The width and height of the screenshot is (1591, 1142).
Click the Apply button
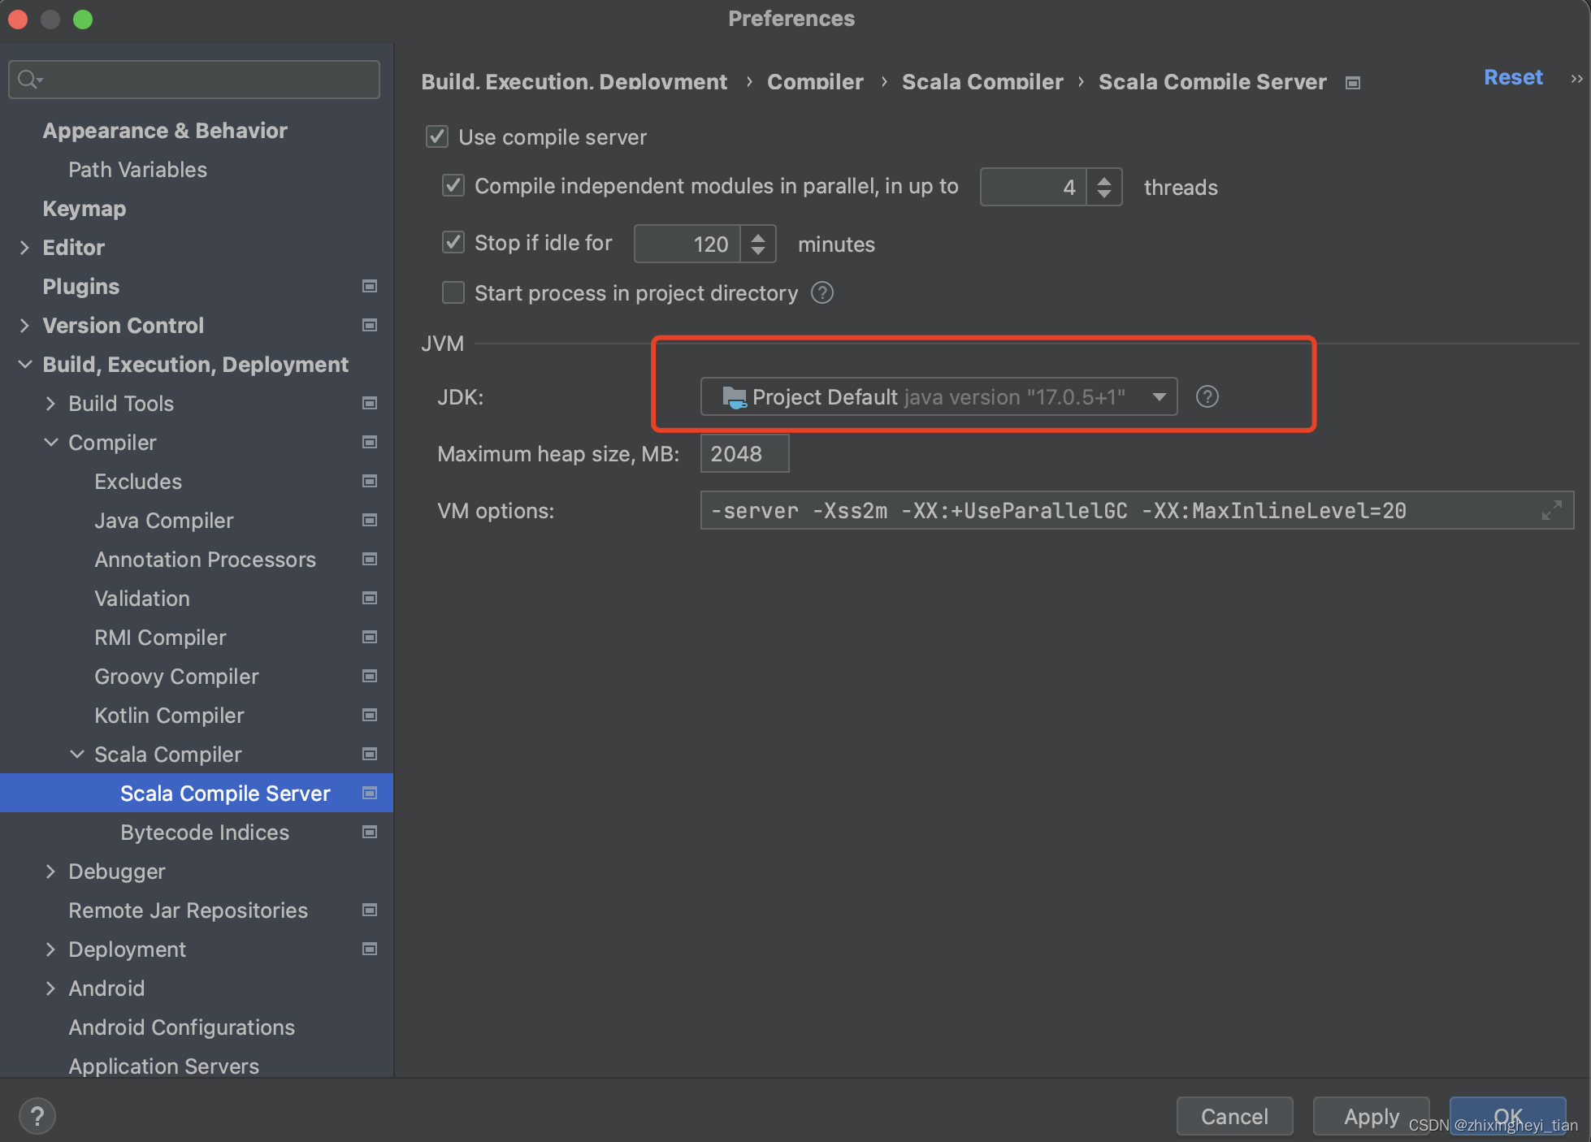click(1372, 1117)
